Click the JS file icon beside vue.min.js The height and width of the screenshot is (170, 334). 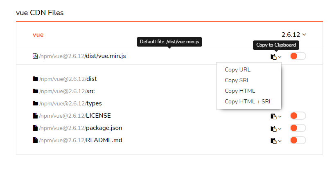(35, 56)
